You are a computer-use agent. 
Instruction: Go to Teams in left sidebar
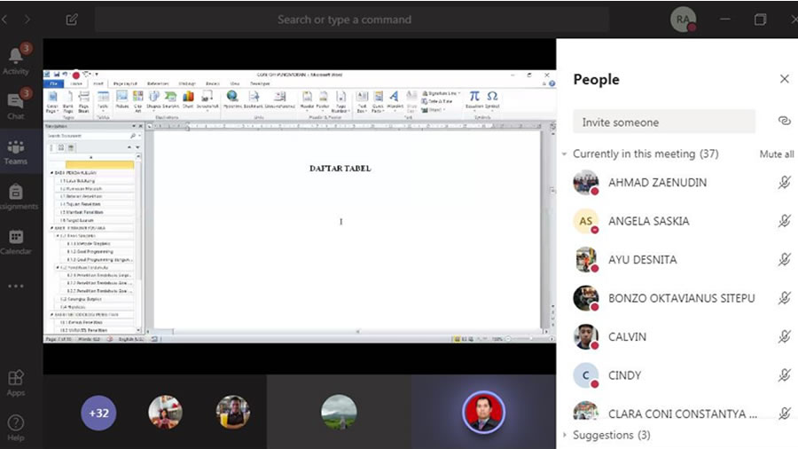tap(16, 152)
